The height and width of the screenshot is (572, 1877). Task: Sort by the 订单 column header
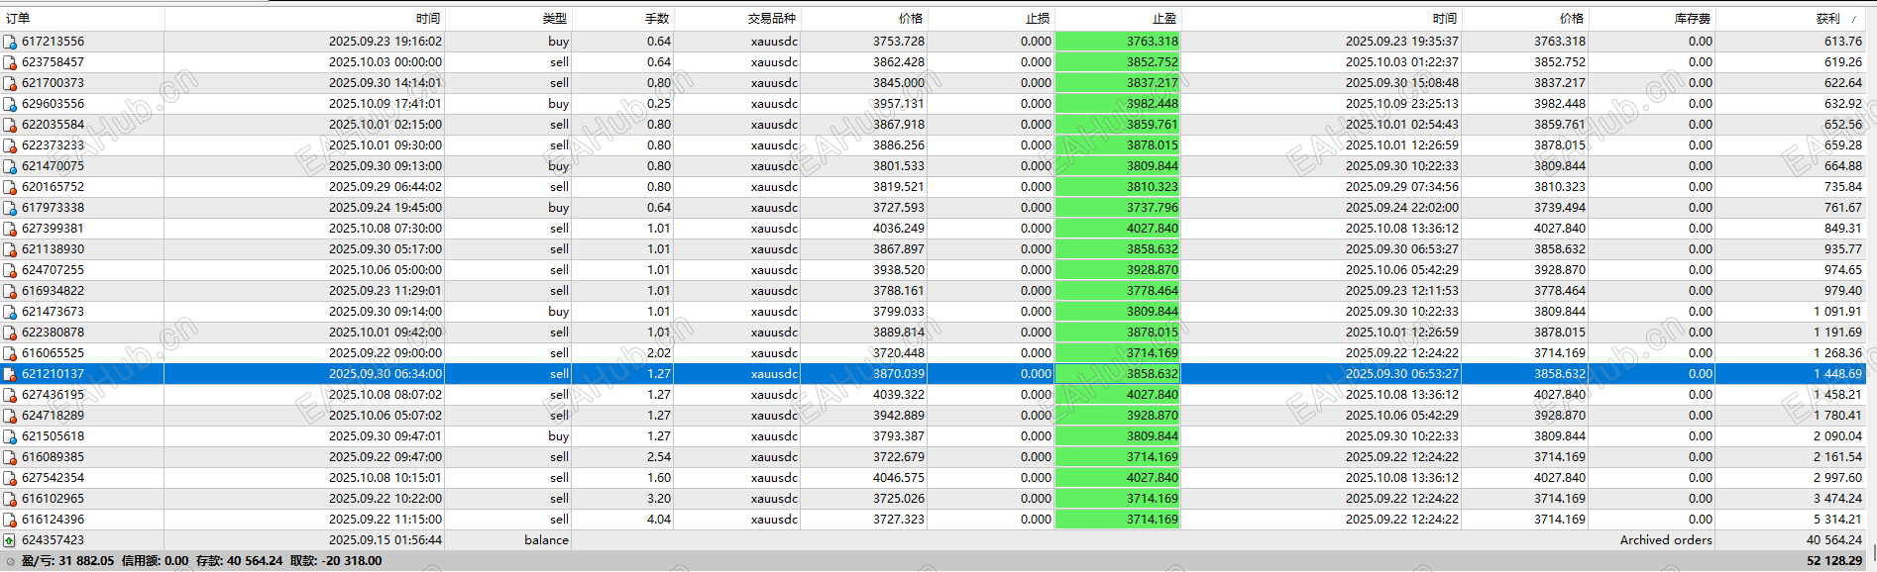pyautogui.click(x=18, y=19)
